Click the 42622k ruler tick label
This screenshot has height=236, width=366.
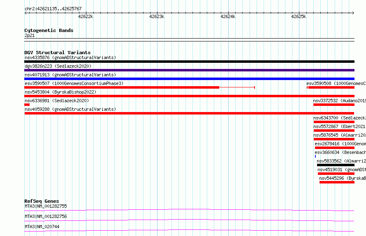point(86,16)
